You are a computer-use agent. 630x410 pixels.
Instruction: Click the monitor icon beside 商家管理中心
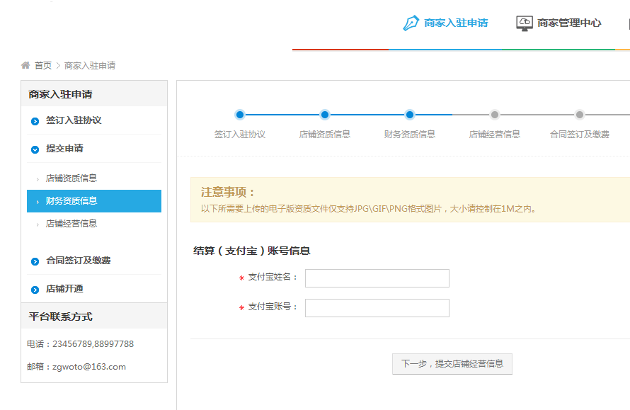click(525, 23)
